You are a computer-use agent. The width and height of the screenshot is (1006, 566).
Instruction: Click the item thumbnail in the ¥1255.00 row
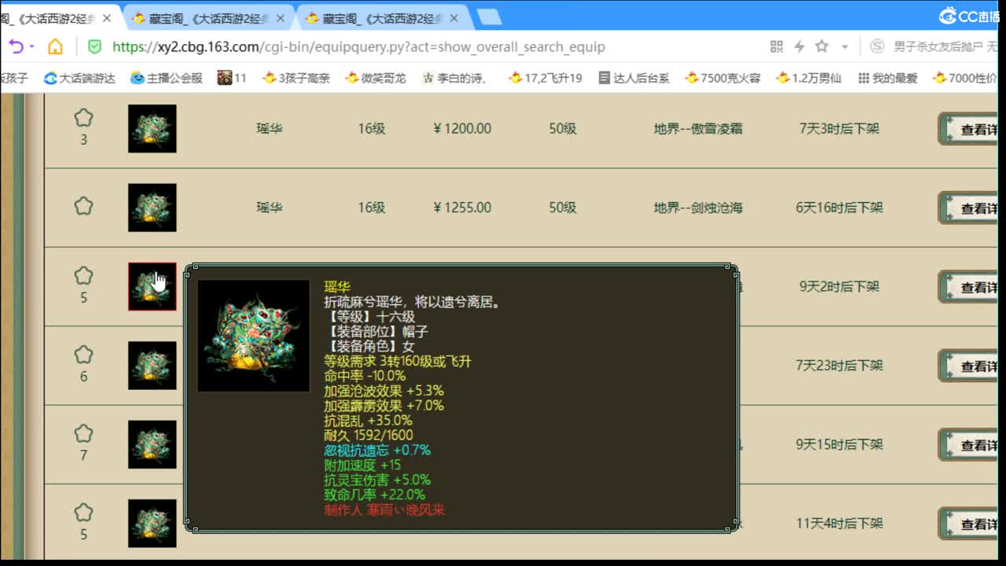(152, 208)
